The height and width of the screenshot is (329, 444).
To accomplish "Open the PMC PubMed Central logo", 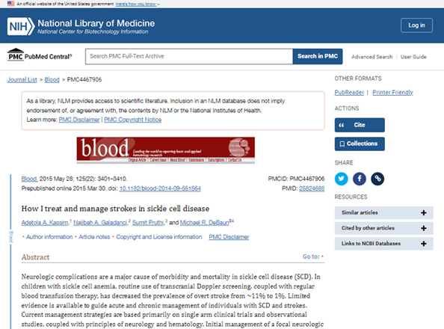I will tap(40, 55).
